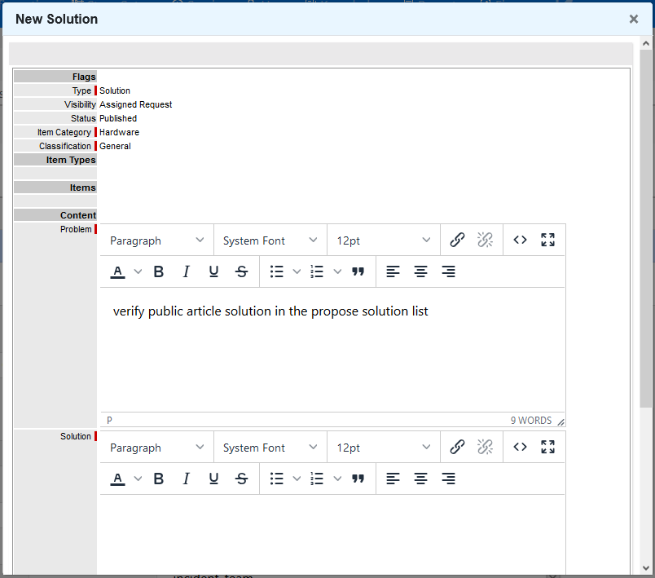Image resolution: width=655 pixels, height=578 pixels.
Task: Select the remove link icon in Problem toolbar
Action: [485, 239]
